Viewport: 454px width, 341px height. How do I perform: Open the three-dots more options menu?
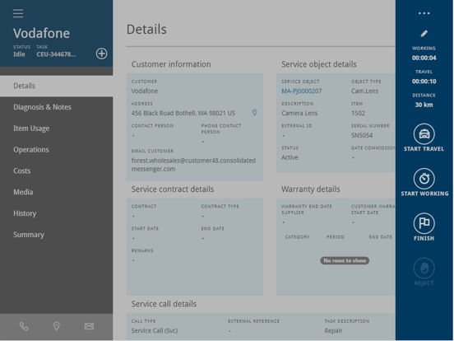point(424,13)
